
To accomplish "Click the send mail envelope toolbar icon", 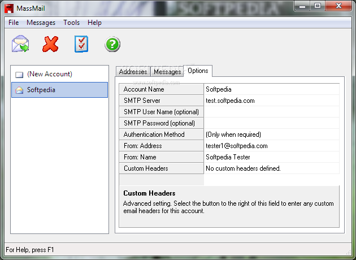I will coord(20,44).
